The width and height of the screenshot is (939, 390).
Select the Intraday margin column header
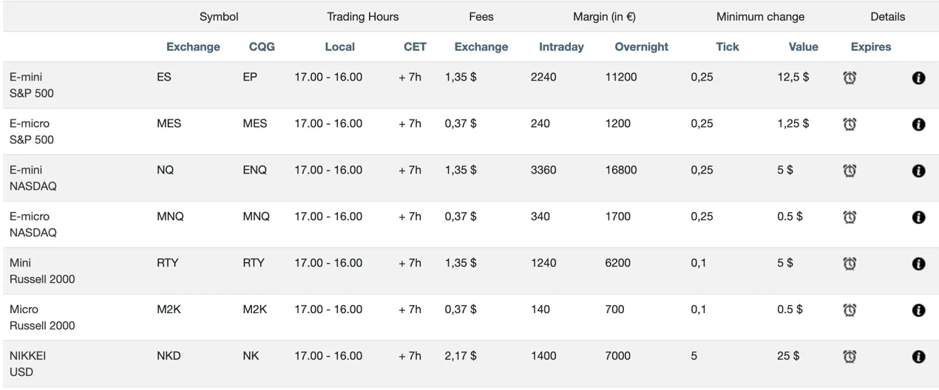[561, 47]
